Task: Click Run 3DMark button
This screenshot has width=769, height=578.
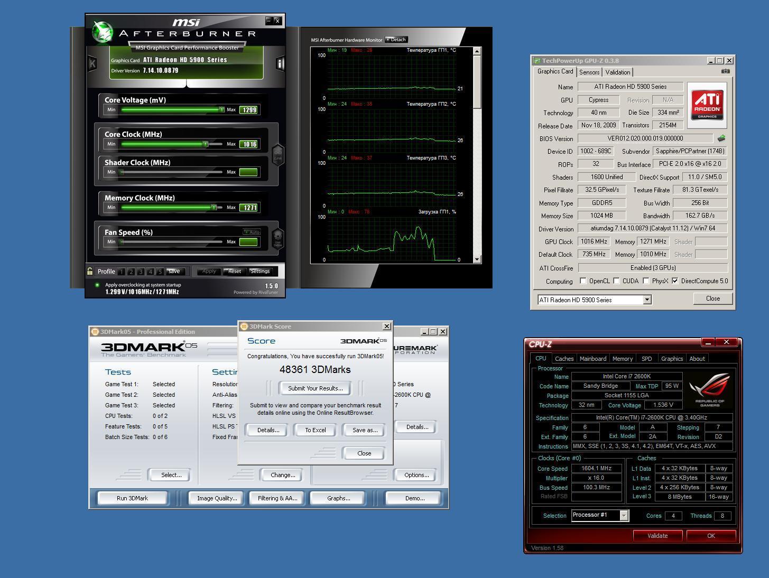Action: (x=132, y=498)
